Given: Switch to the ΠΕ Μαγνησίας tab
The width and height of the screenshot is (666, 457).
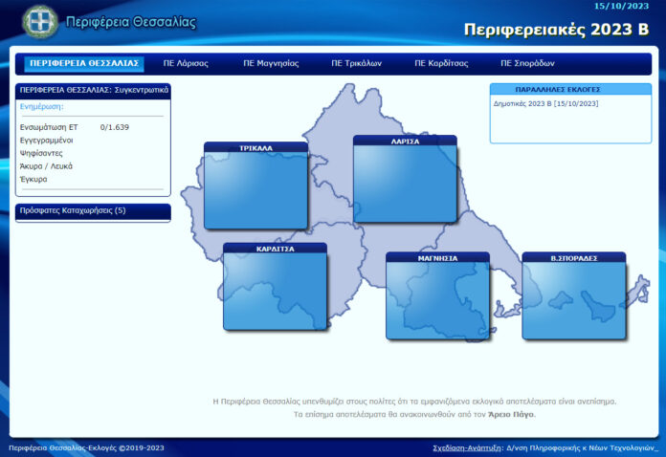Looking at the screenshot, I should pos(271,63).
